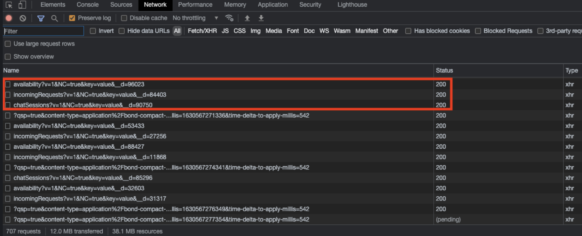Check Blocked Requests option
The width and height of the screenshot is (582, 236).
pos(478,31)
